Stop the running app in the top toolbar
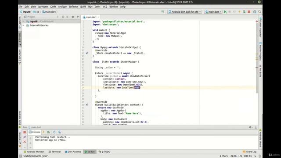This screenshot has height=158, width=281. pyautogui.click(x=249, y=12)
